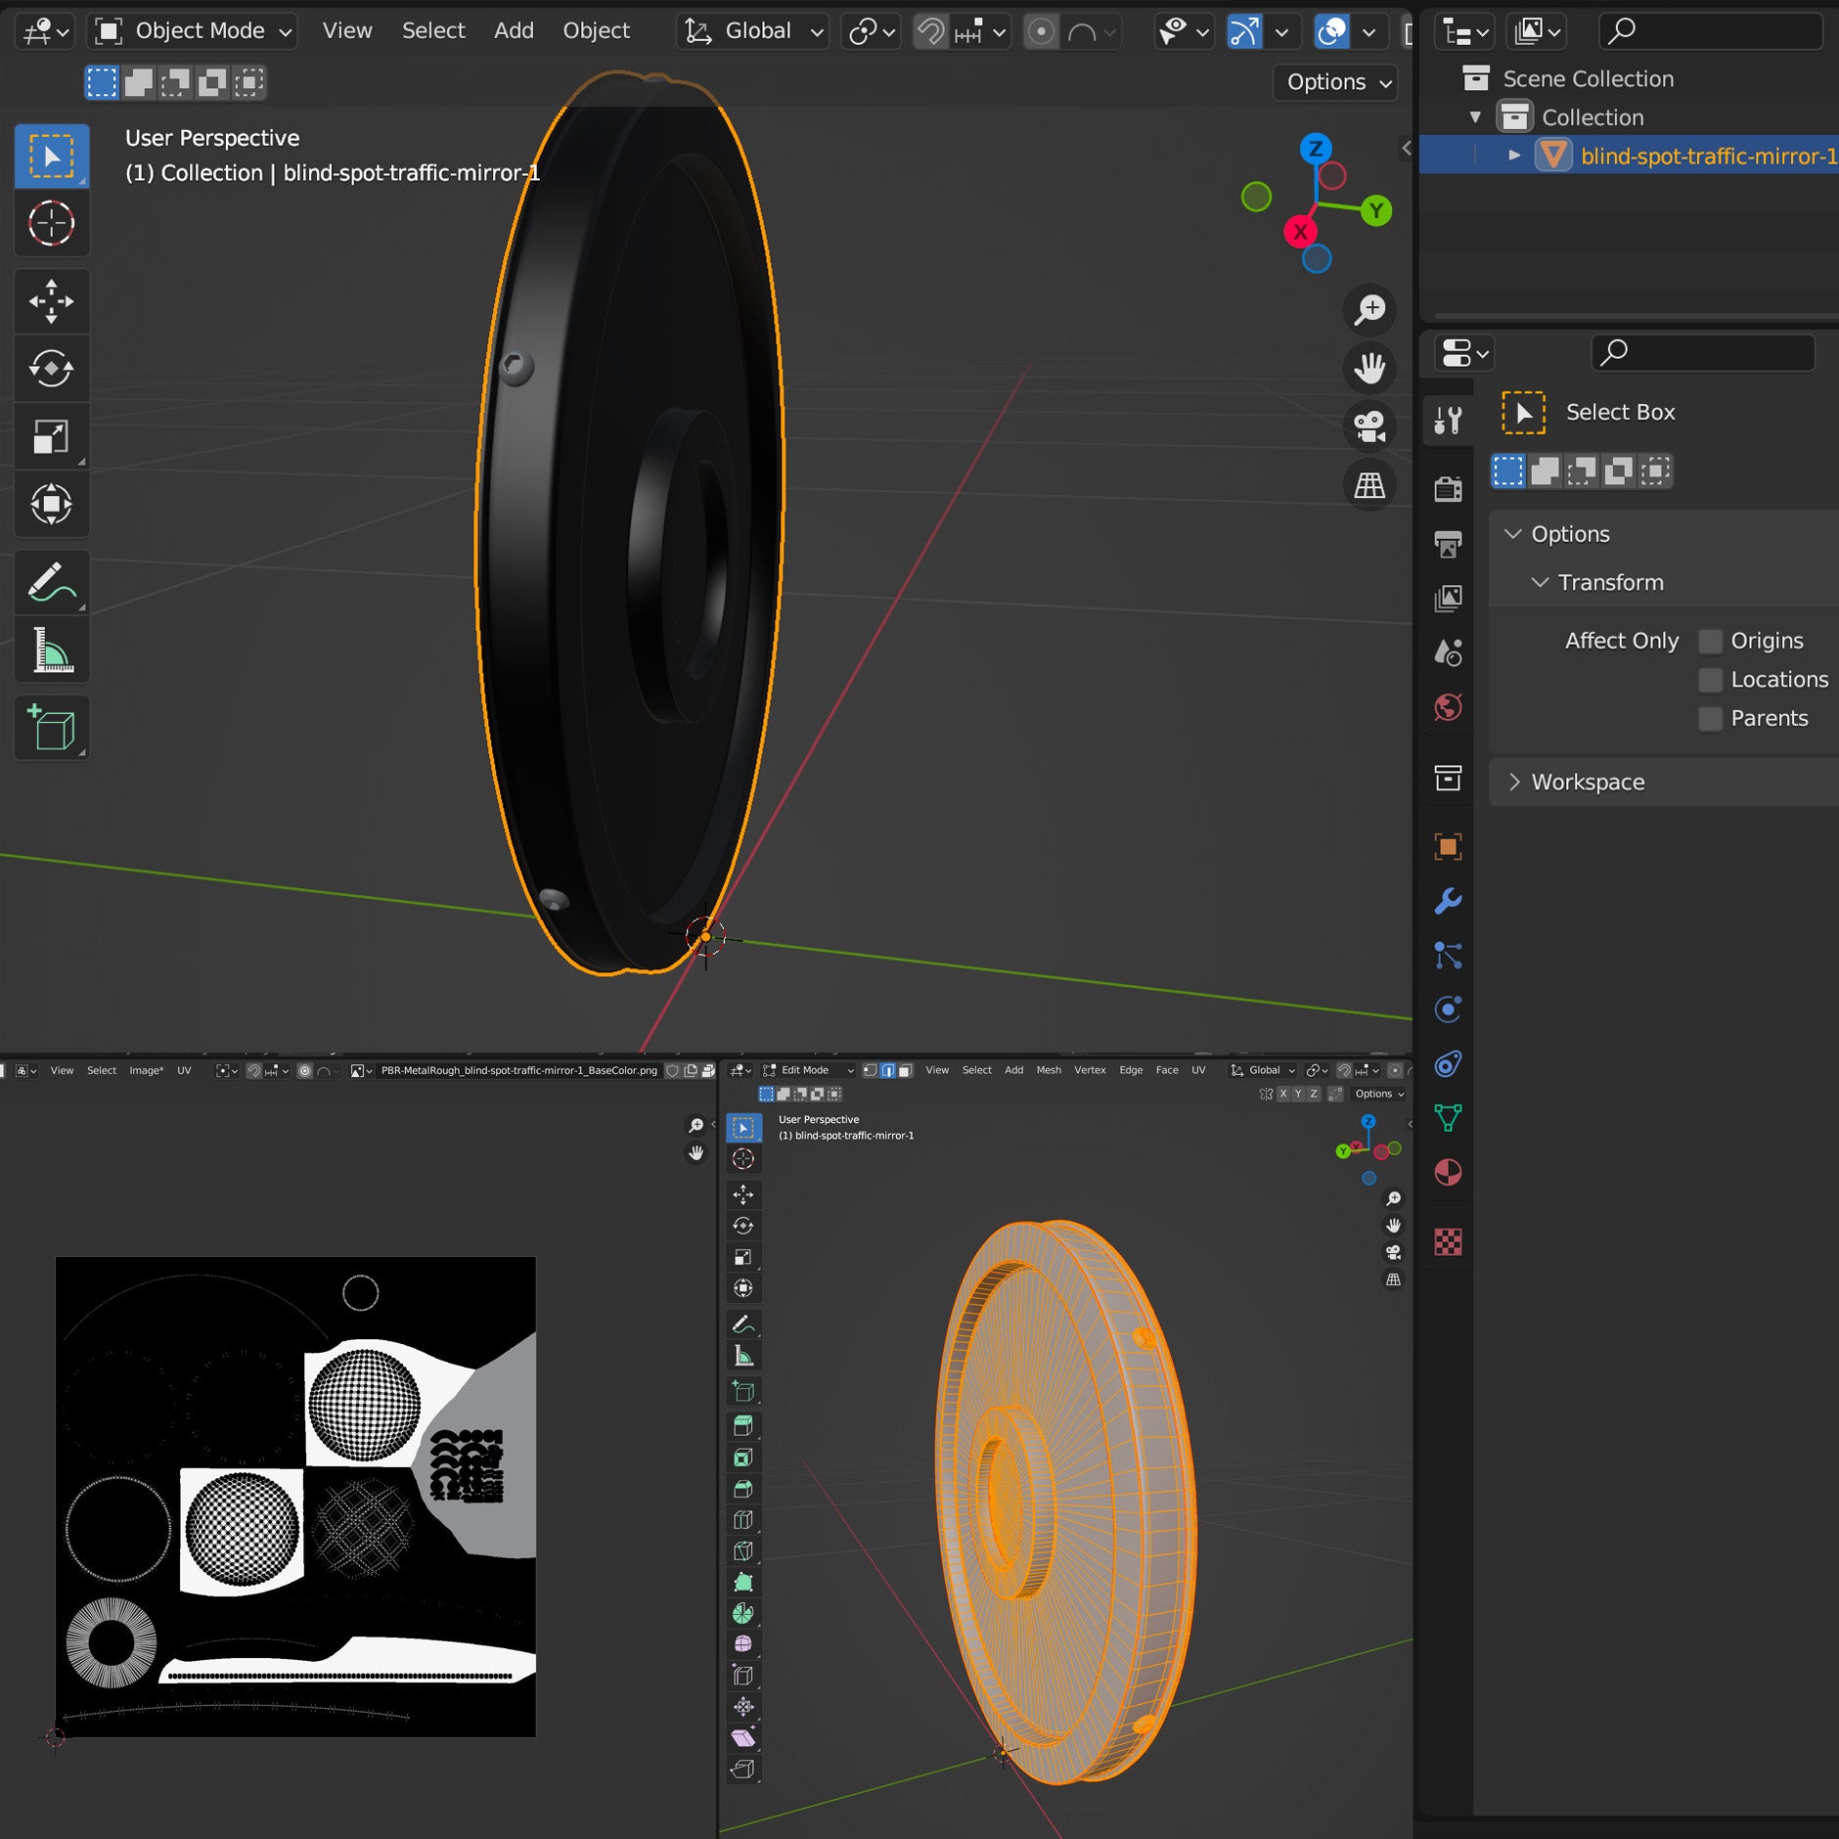This screenshot has height=1839, width=1839.
Task: Switch to face select mode in edit viewport
Action: [x=905, y=1070]
